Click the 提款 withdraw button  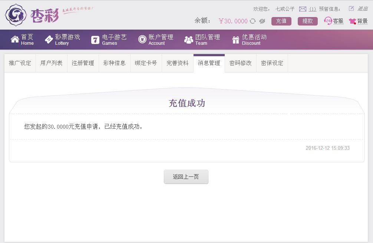coord(307,21)
